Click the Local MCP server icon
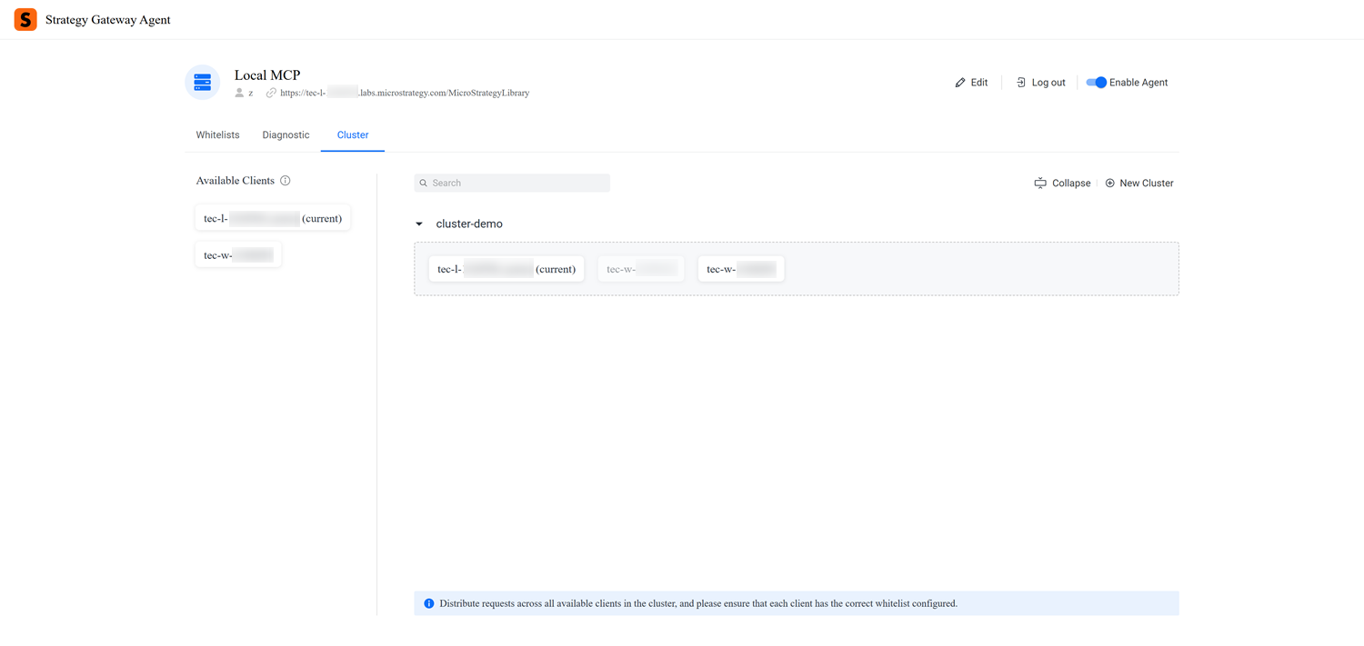This screenshot has height=646, width=1364. click(x=202, y=83)
